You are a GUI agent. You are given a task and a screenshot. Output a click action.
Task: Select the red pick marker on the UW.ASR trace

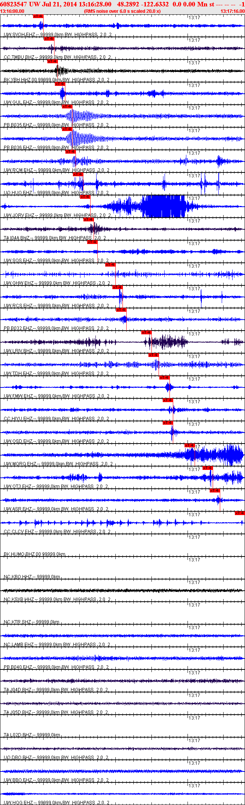point(215,491)
